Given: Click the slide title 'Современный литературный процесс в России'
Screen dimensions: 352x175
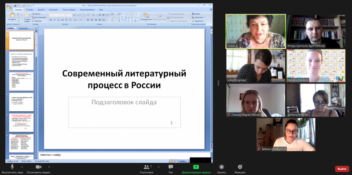Looking at the screenshot, I should tap(124, 80).
